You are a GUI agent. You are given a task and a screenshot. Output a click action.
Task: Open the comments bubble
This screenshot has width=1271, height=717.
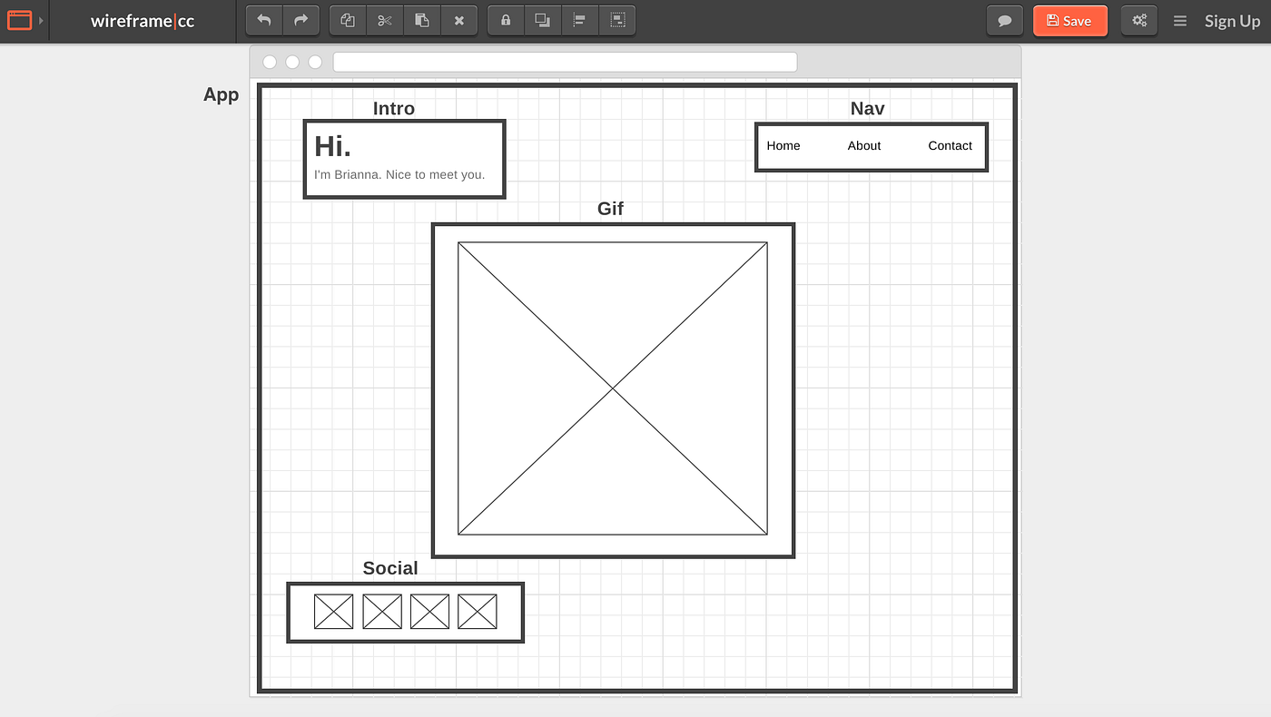[x=1004, y=20]
